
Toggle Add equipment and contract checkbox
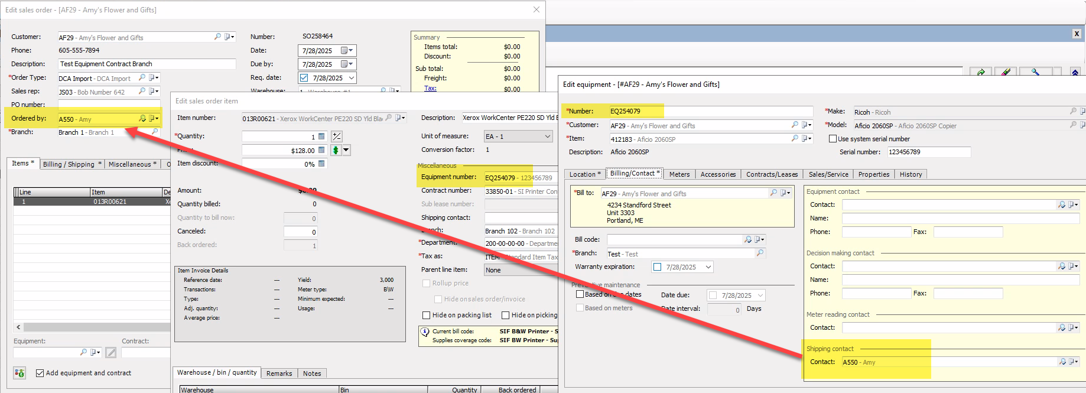40,373
